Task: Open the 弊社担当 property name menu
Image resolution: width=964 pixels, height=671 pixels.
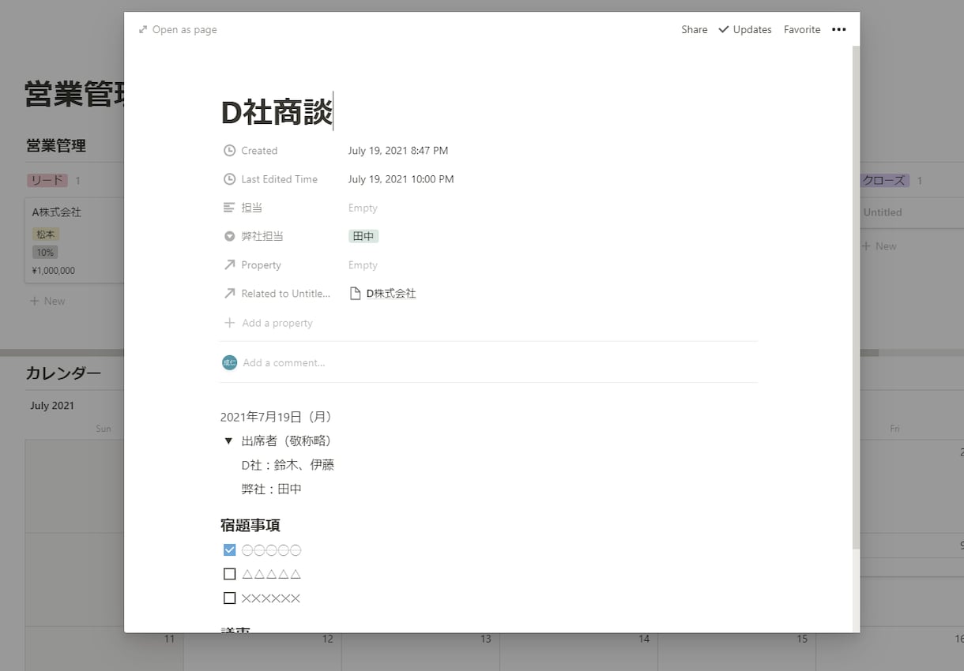Action: coord(262,236)
